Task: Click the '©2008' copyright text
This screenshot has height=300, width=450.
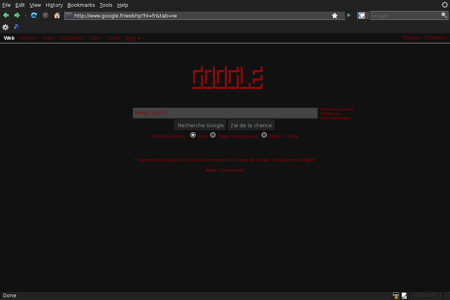Action: 211,170
